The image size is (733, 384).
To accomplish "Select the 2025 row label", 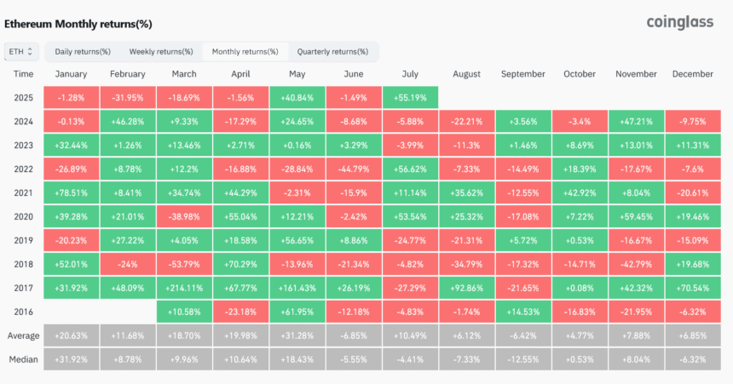I will (x=24, y=96).
